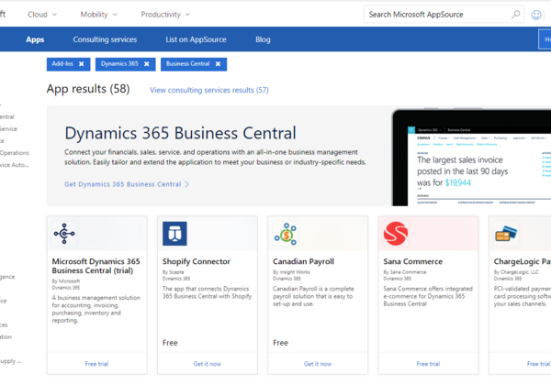The width and height of the screenshot is (551, 385).
Task: Click Get it now for Canadian Payroll
Action: (x=318, y=364)
